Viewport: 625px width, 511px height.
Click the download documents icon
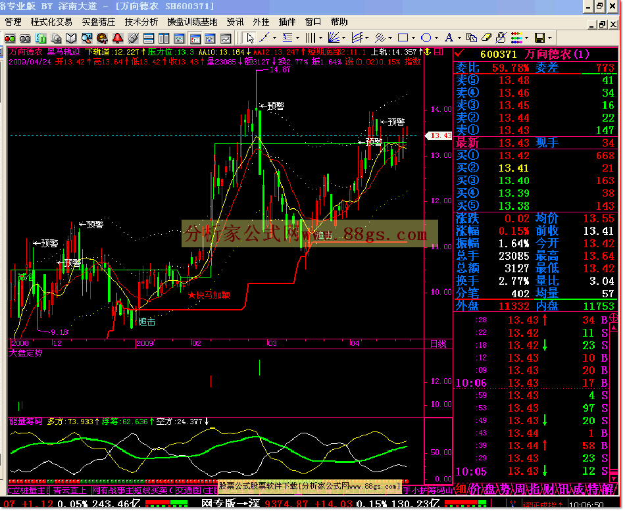[x=56, y=38]
